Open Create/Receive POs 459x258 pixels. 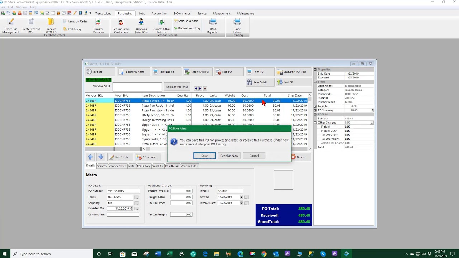pos(31,27)
